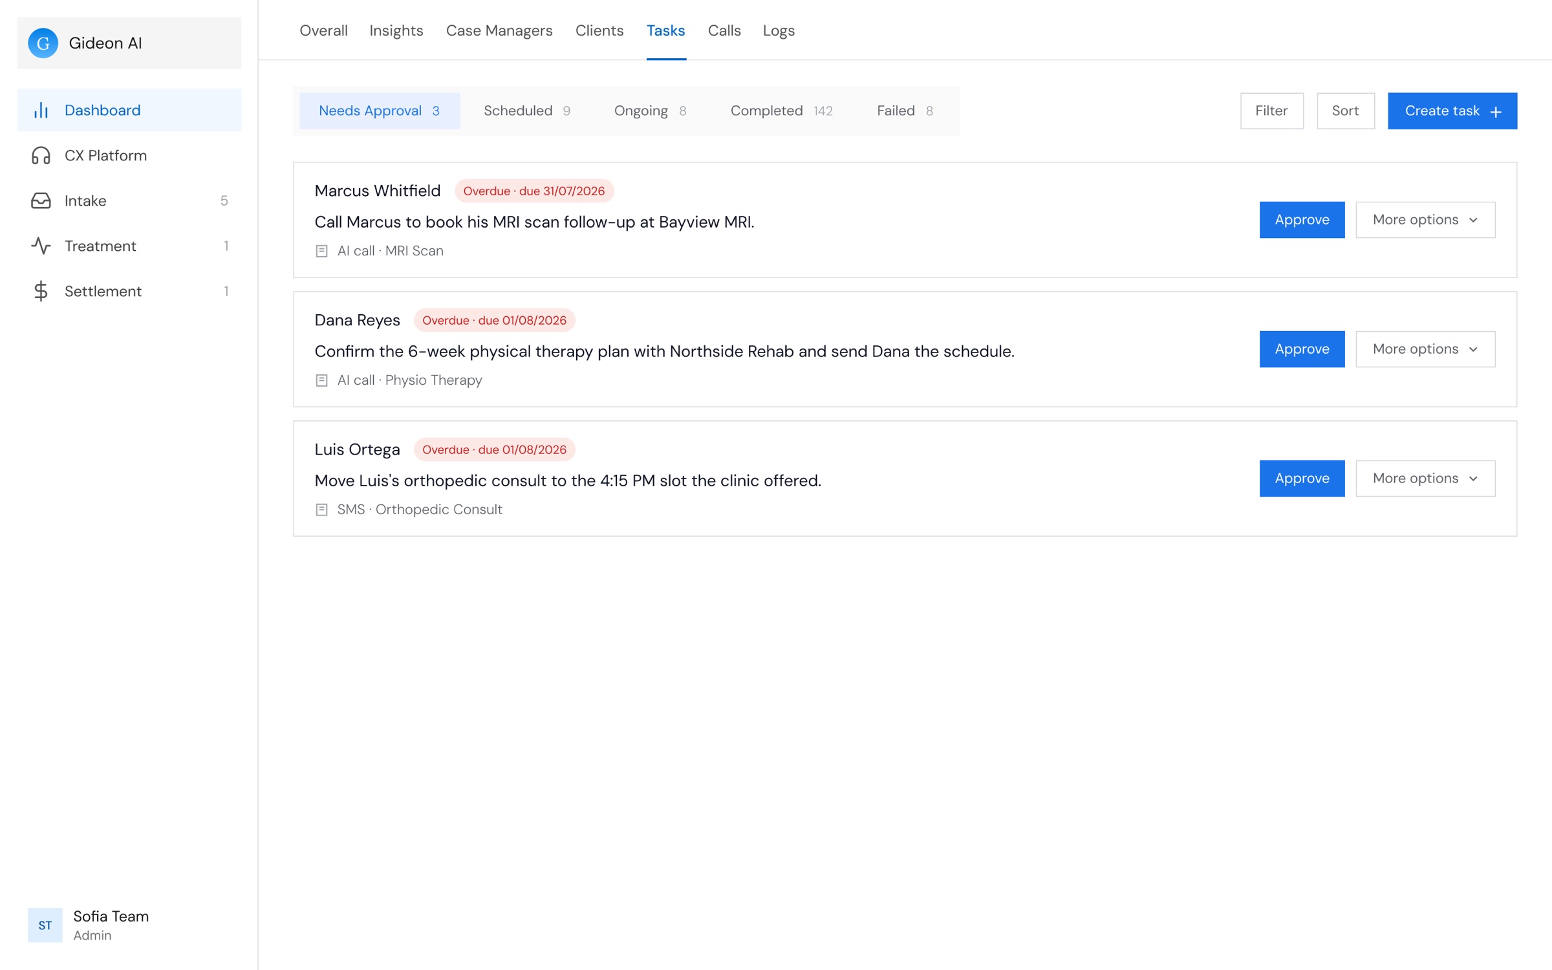Click the Marcus Whitfield client name
The image size is (1552, 970).
pyautogui.click(x=378, y=191)
